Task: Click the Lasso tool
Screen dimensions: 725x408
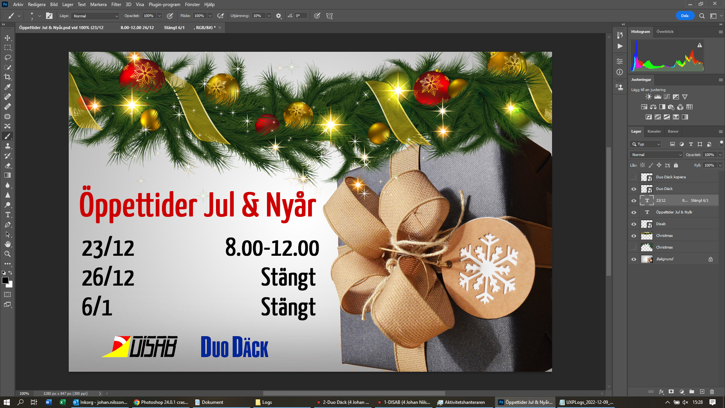Action: (7, 57)
